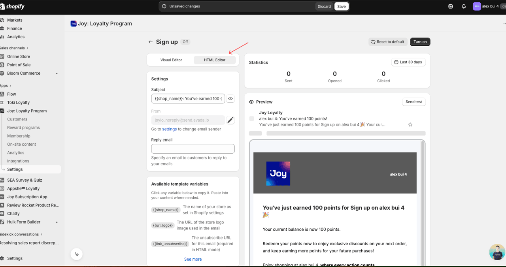Click the Joy logo in the page header

[x=74, y=24]
